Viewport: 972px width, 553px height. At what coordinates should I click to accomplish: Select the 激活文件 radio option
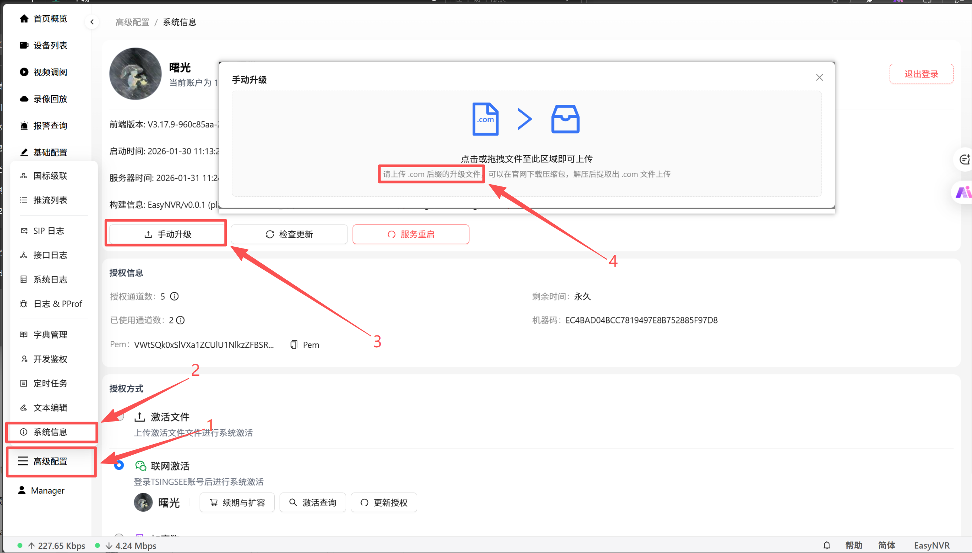tap(120, 417)
